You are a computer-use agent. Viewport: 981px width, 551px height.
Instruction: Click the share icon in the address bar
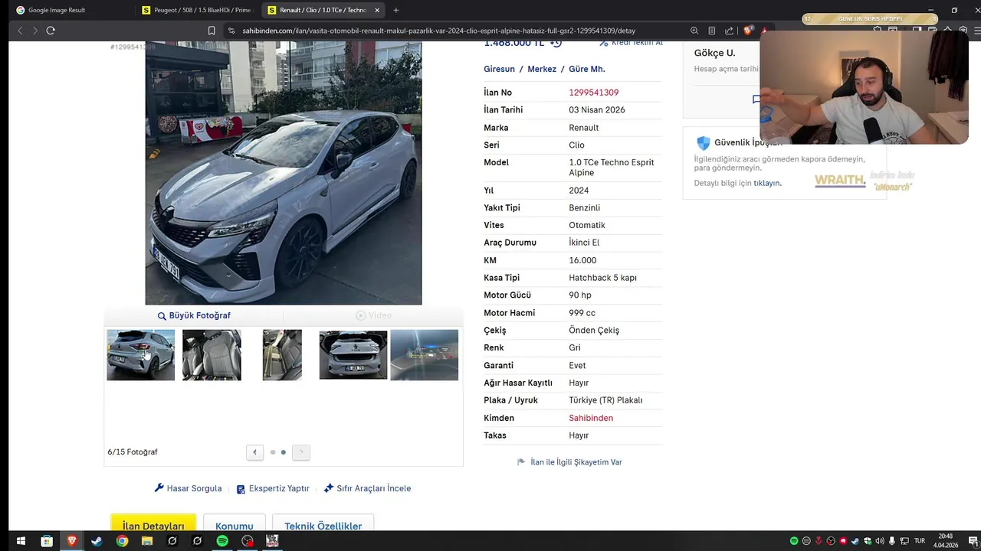[729, 31]
